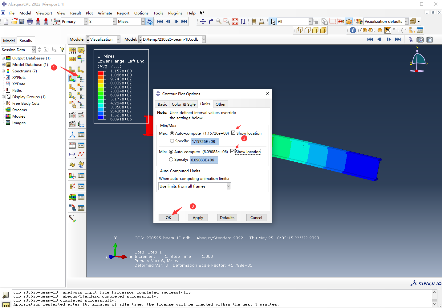
Task: Click the Defaults button
Action: pos(227,217)
